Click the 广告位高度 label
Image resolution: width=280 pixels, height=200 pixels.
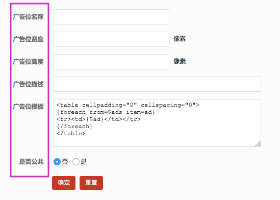[28, 62]
